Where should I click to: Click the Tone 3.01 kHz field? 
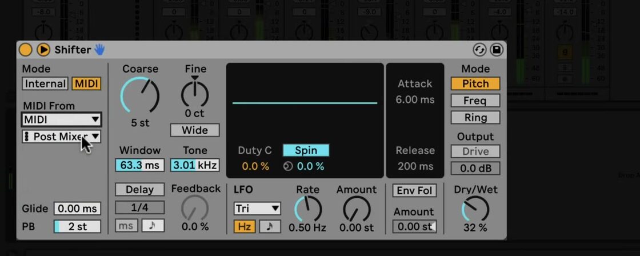click(195, 165)
